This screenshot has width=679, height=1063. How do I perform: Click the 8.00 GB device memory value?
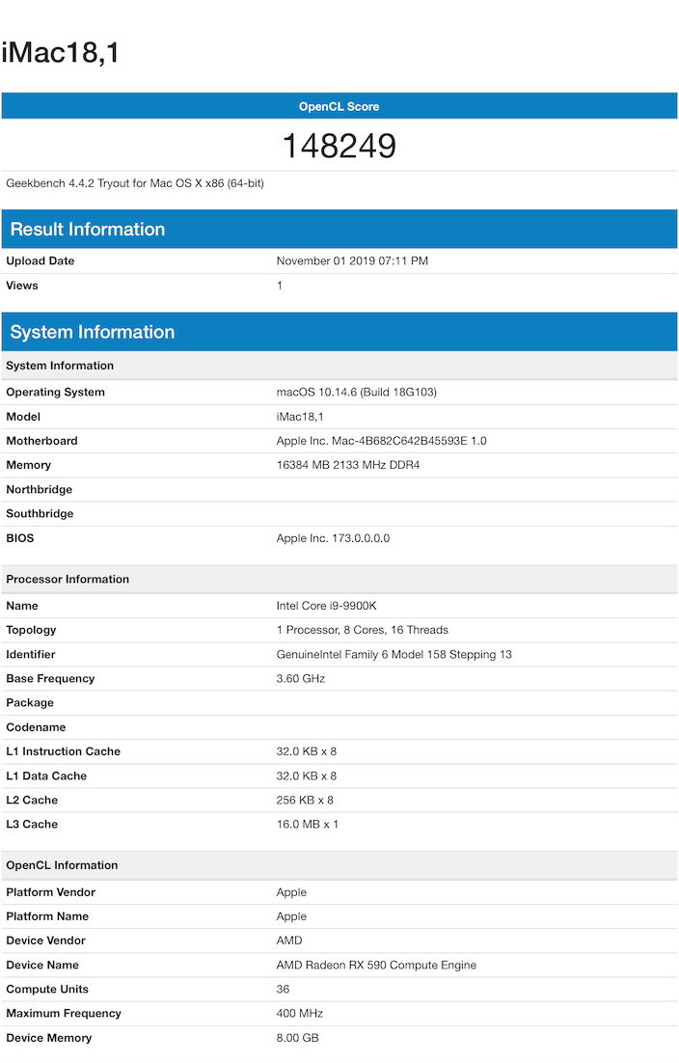tap(297, 1038)
